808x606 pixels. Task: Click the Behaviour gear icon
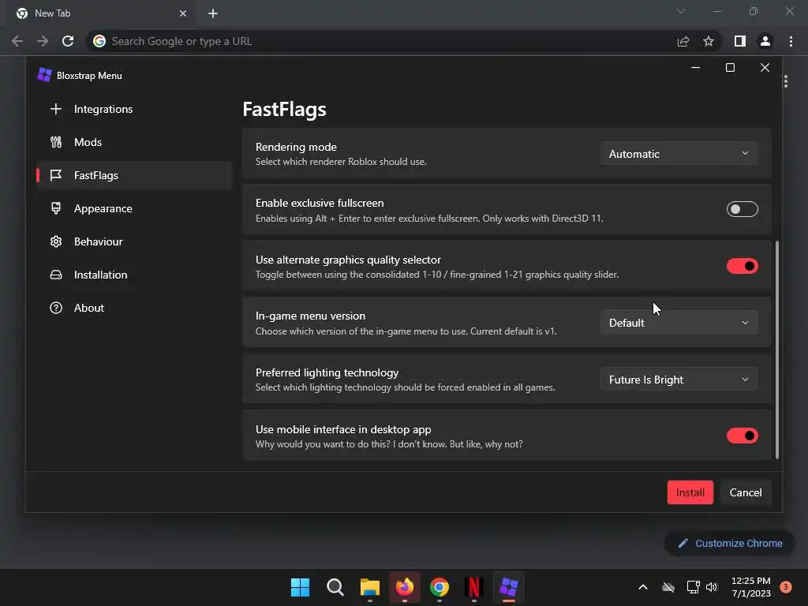(x=56, y=241)
